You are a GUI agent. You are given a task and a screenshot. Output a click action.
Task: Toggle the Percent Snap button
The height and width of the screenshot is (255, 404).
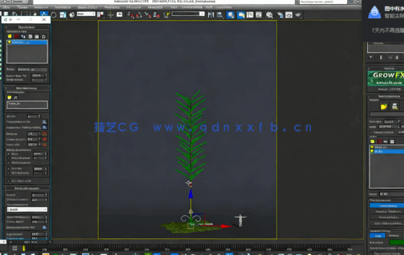[x=148, y=15]
